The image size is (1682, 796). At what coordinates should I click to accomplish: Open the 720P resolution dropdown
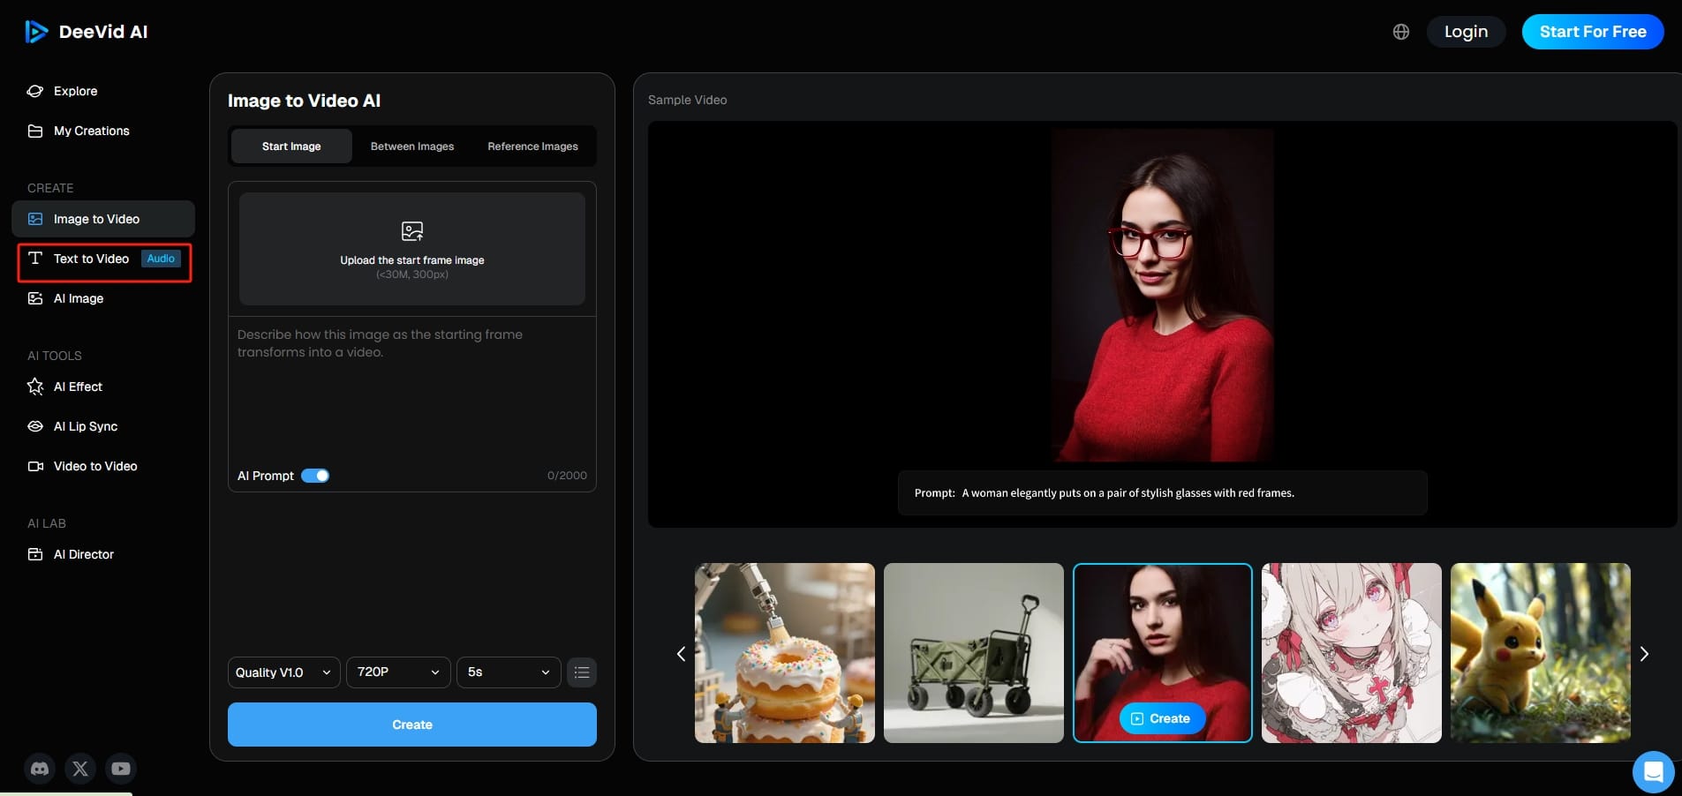point(398,672)
